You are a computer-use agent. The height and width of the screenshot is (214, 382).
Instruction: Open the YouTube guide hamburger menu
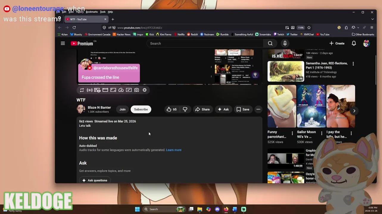point(63,43)
